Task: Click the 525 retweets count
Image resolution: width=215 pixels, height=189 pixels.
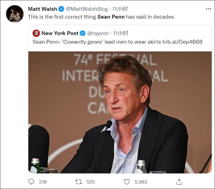Action: pos(91,182)
